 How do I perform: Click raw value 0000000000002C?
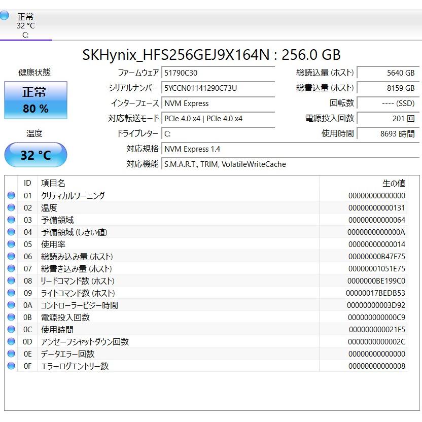(x=376, y=341)
